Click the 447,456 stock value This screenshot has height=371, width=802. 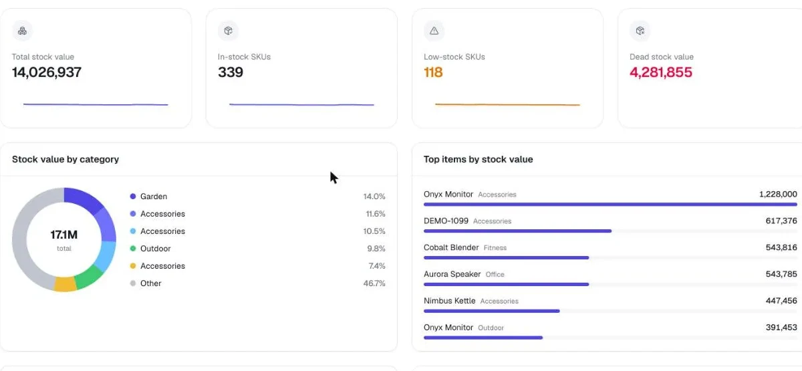pyautogui.click(x=781, y=301)
